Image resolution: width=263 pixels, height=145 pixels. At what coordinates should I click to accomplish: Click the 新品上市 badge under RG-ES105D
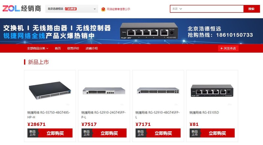pos(195,133)
